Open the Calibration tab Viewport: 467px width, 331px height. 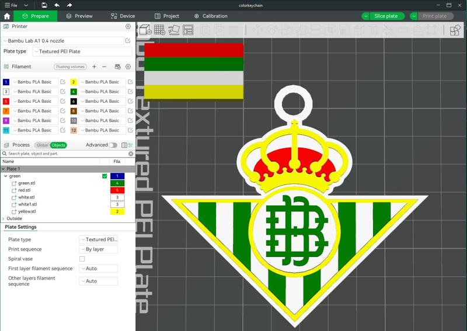click(x=211, y=16)
